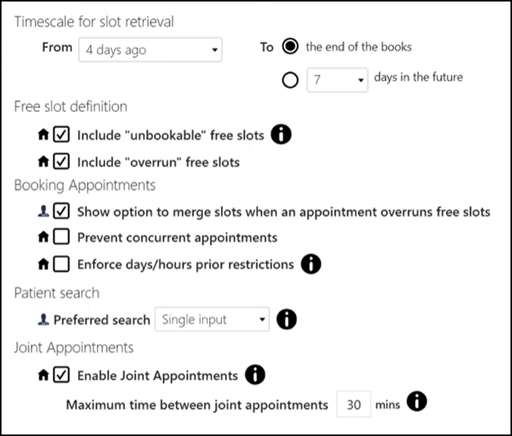Click house icon beside Enable Joint Appointments
Viewport: 512px width, 436px height.
pos(44,375)
